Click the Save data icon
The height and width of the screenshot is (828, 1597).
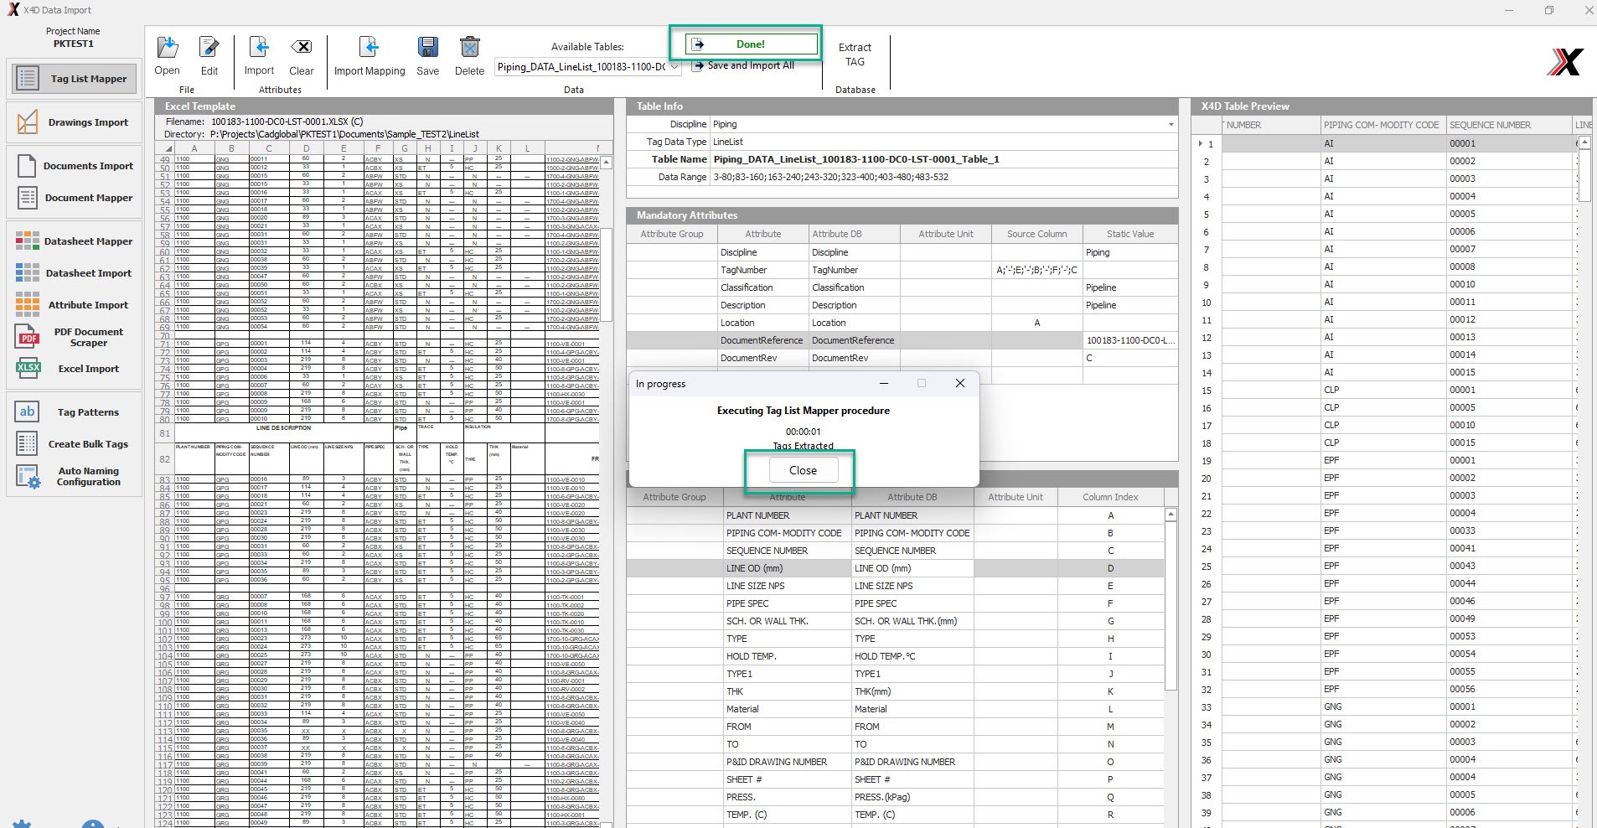tap(428, 48)
